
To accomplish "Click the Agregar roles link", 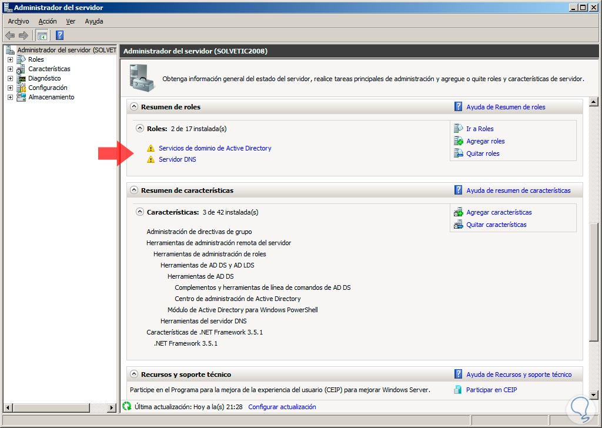I will 486,141.
